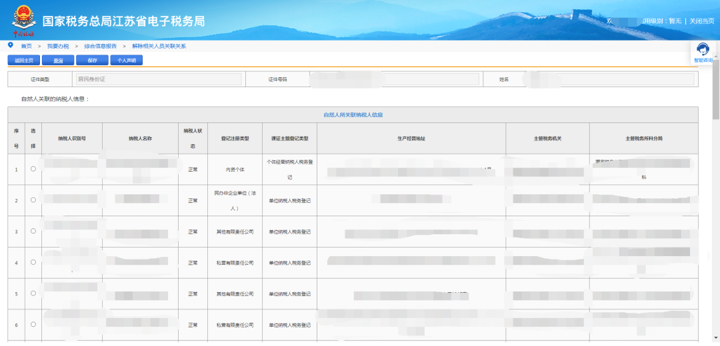This screenshot has width=720, height=346.
Task: Click the location pin icon in breadcrumb
Action: pos(10,45)
